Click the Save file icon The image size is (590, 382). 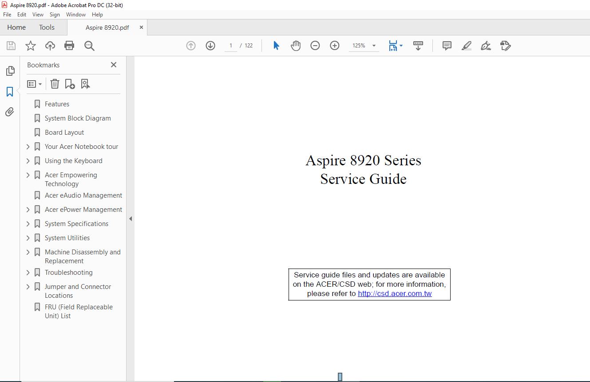click(11, 46)
